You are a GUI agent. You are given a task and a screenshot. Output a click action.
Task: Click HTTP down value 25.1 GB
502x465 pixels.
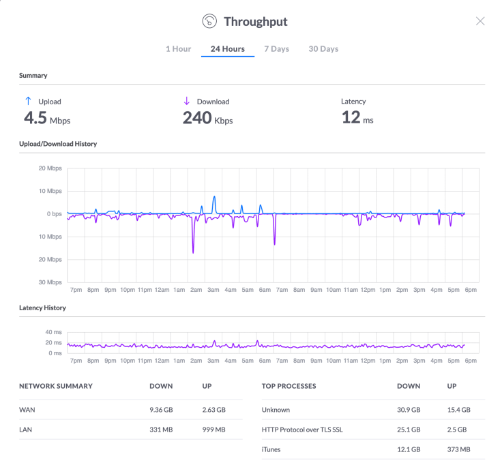click(x=409, y=430)
